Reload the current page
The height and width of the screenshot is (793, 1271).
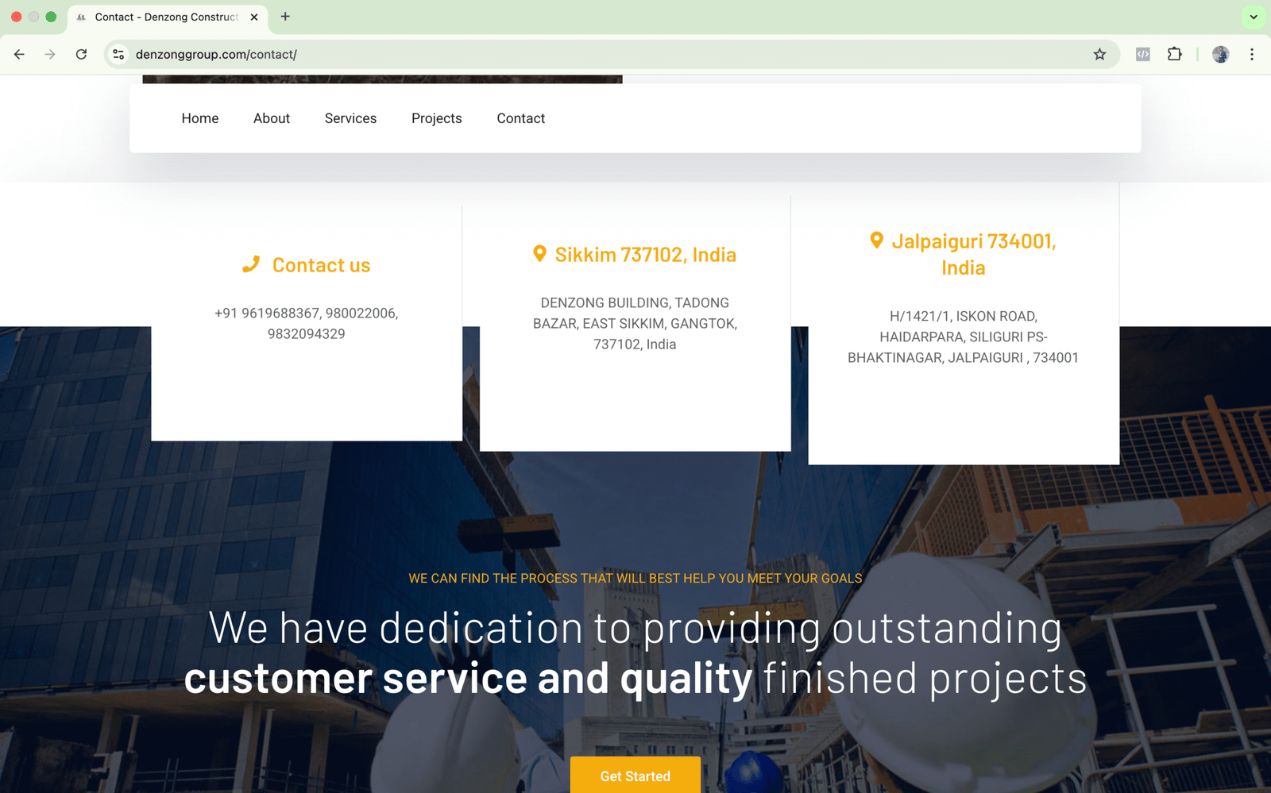tap(81, 55)
